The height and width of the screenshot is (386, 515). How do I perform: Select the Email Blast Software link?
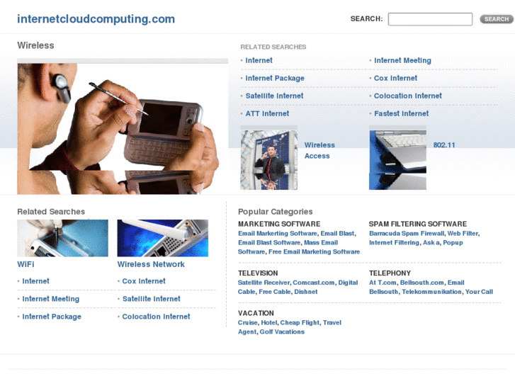[269, 243]
